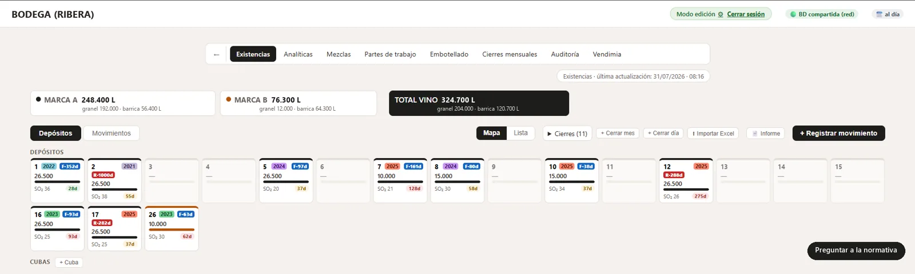Select the Movimientos view toggle
The image size is (915, 274).
coord(112,133)
